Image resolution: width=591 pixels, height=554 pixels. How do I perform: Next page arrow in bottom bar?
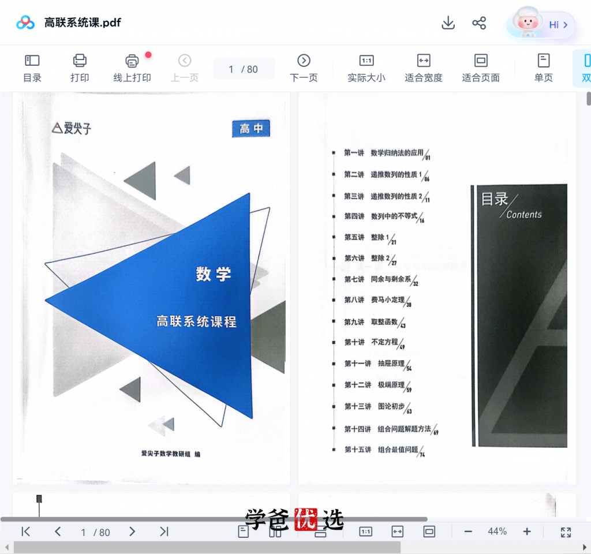pyautogui.click(x=132, y=531)
